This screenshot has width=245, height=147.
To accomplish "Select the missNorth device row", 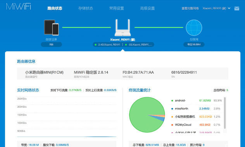I will 197,108.
